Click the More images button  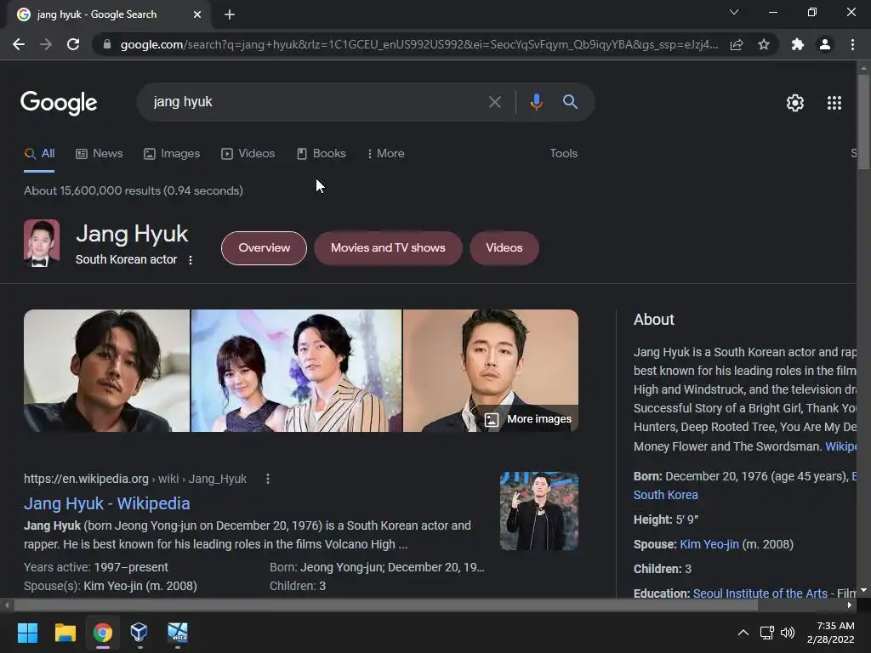[x=527, y=419]
